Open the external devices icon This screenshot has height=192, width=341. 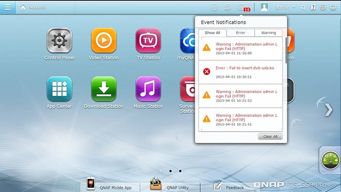[x=227, y=8]
